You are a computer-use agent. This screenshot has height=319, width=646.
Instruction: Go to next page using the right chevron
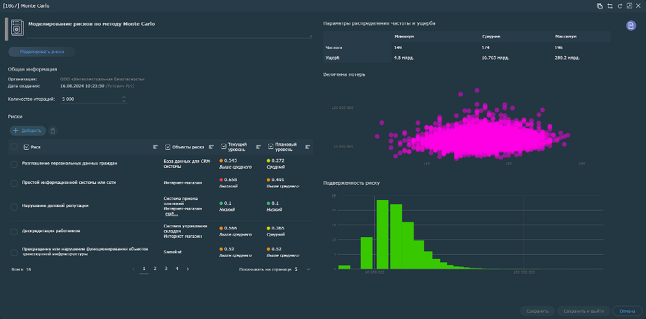(188, 269)
